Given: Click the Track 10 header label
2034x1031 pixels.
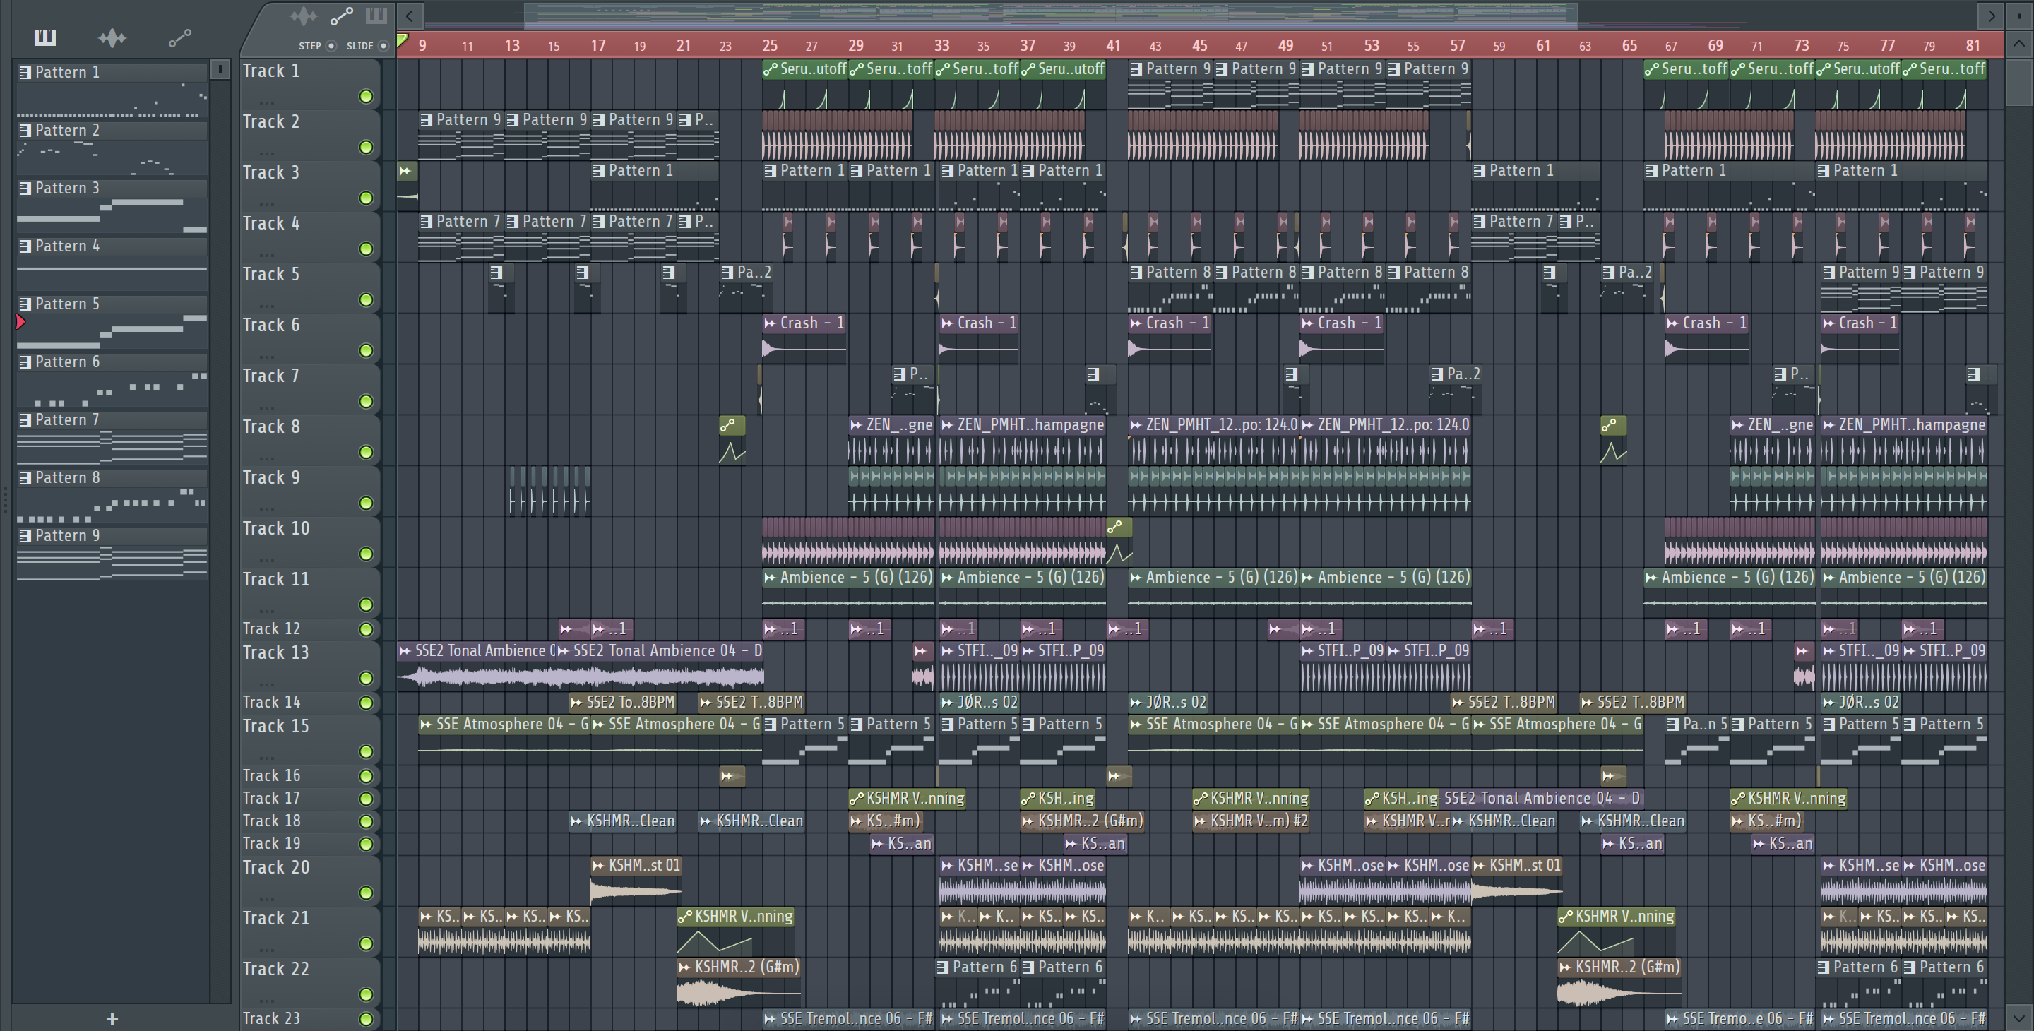Looking at the screenshot, I should click(x=275, y=528).
